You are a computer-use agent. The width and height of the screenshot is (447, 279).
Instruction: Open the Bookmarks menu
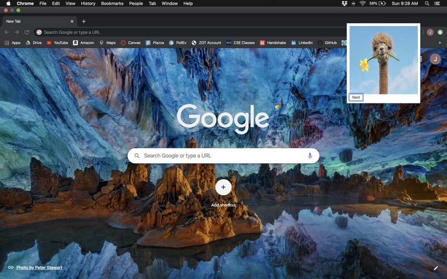click(112, 3)
